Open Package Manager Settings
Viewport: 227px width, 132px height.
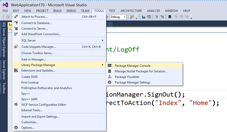tap(144, 83)
